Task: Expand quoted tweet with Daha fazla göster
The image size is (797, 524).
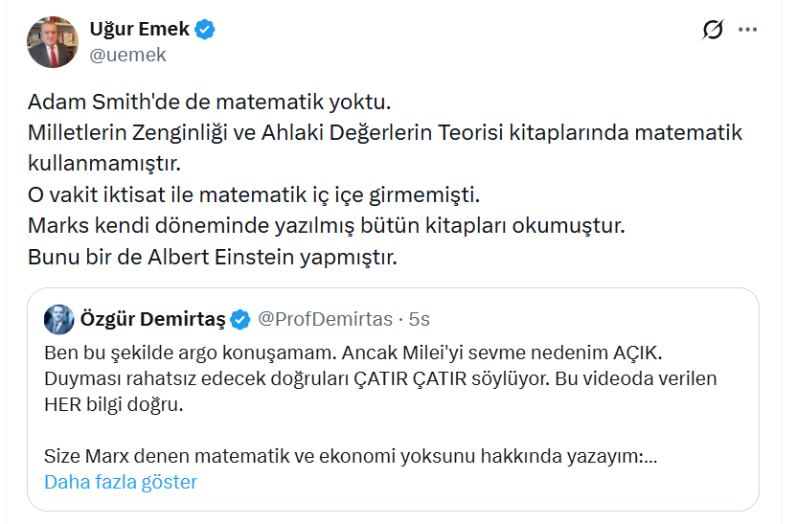Action: click(x=121, y=482)
